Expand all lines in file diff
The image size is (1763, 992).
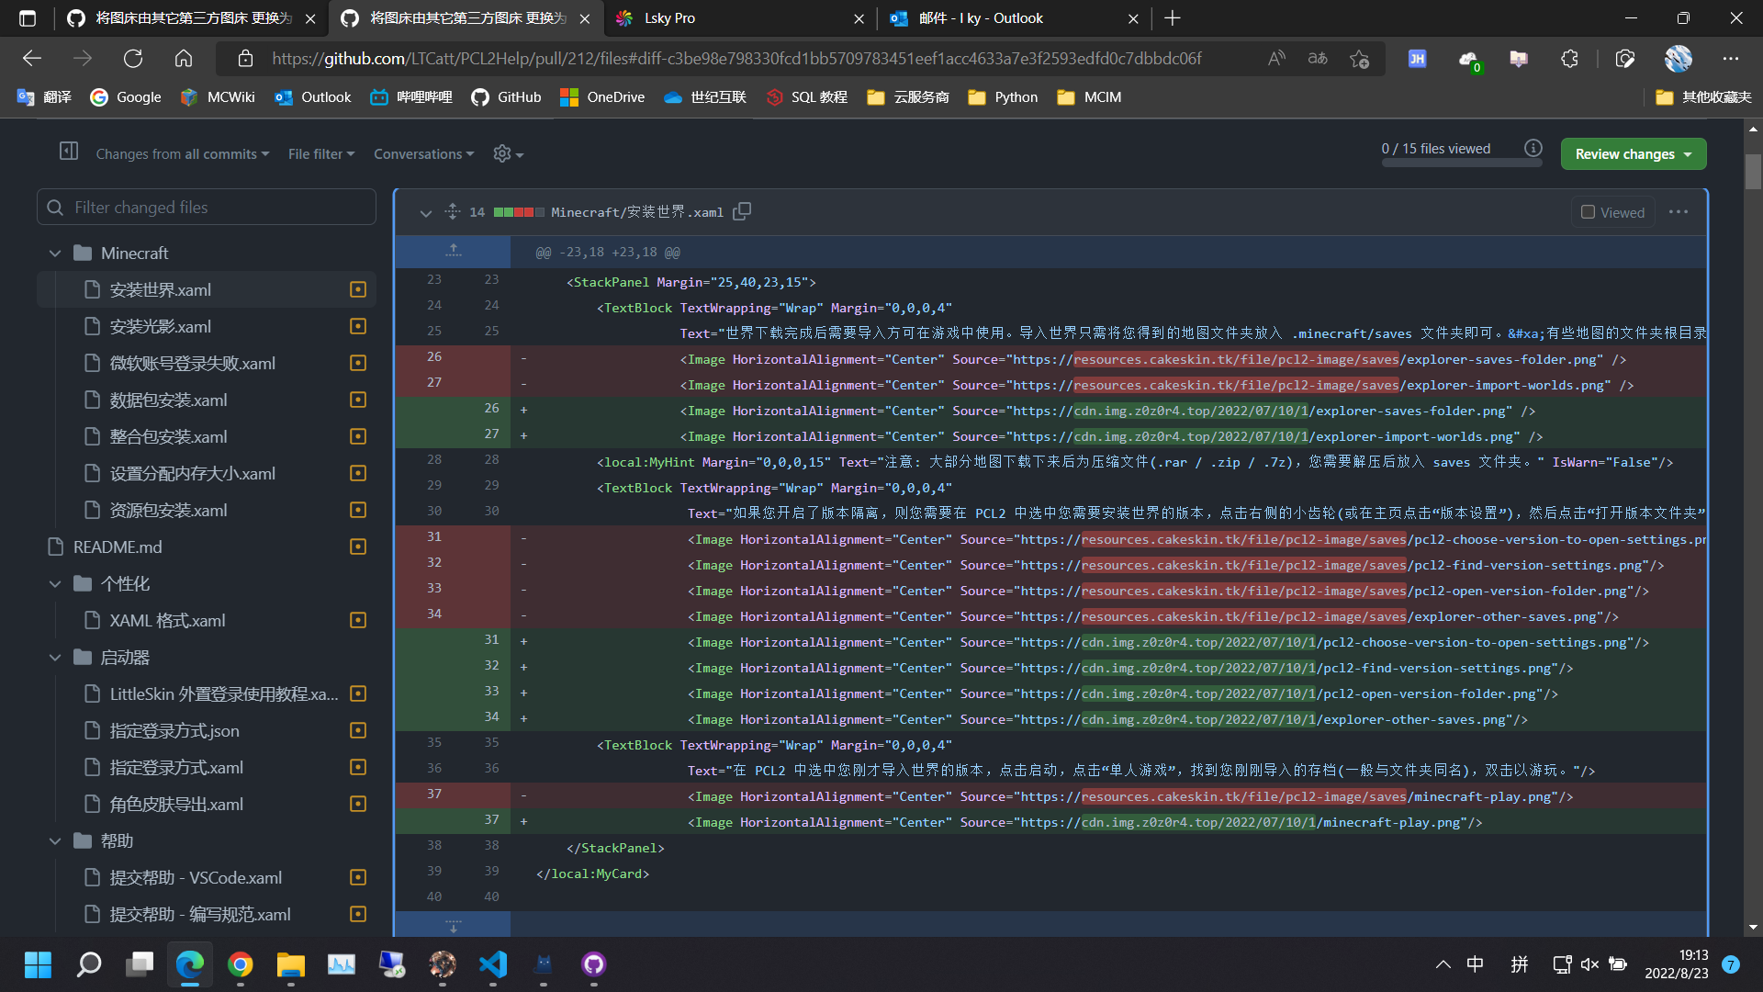(453, 211)
